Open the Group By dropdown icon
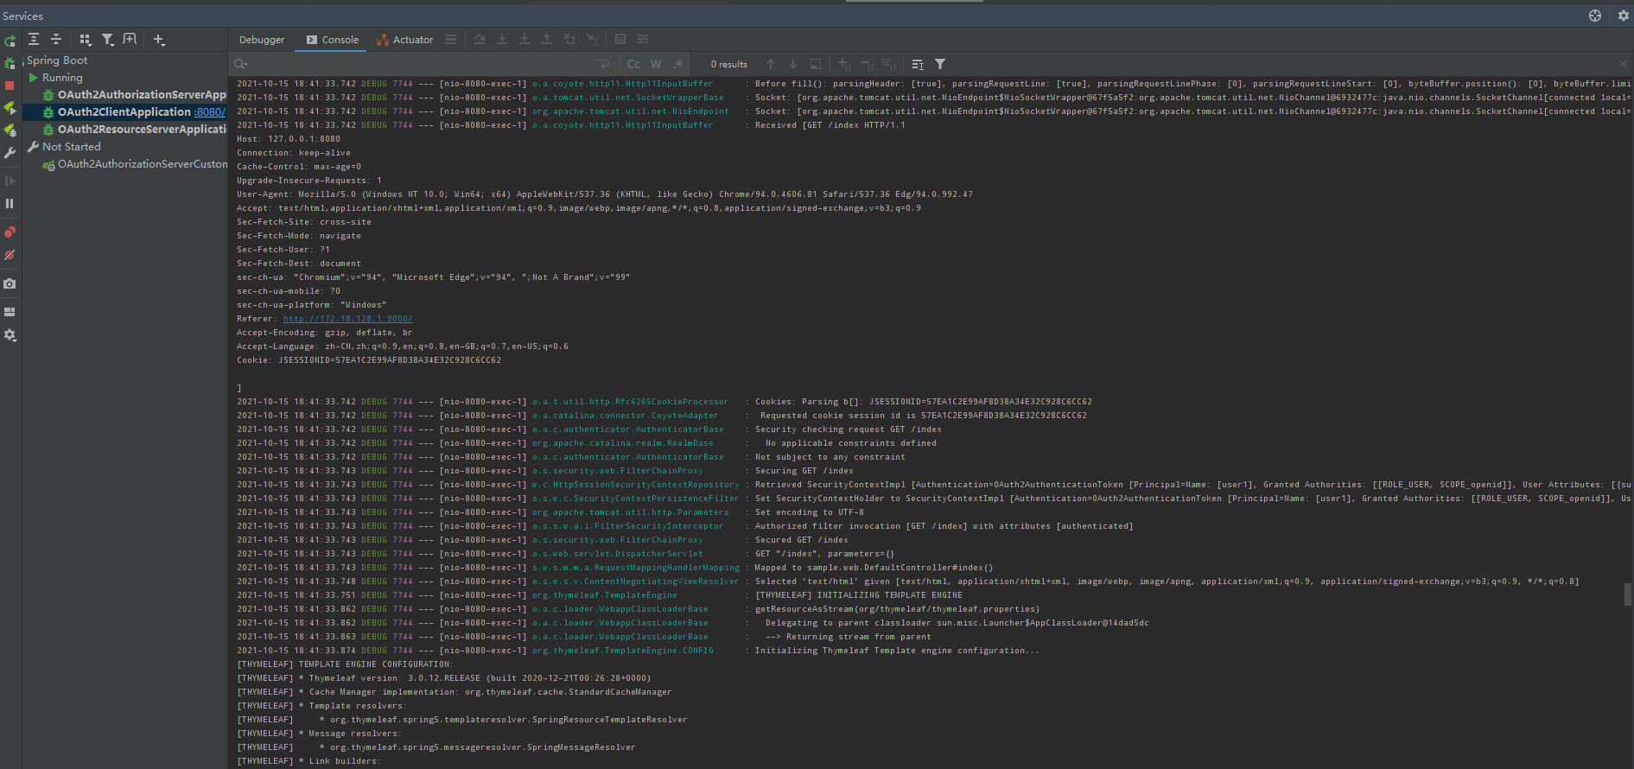 point(85,39)
